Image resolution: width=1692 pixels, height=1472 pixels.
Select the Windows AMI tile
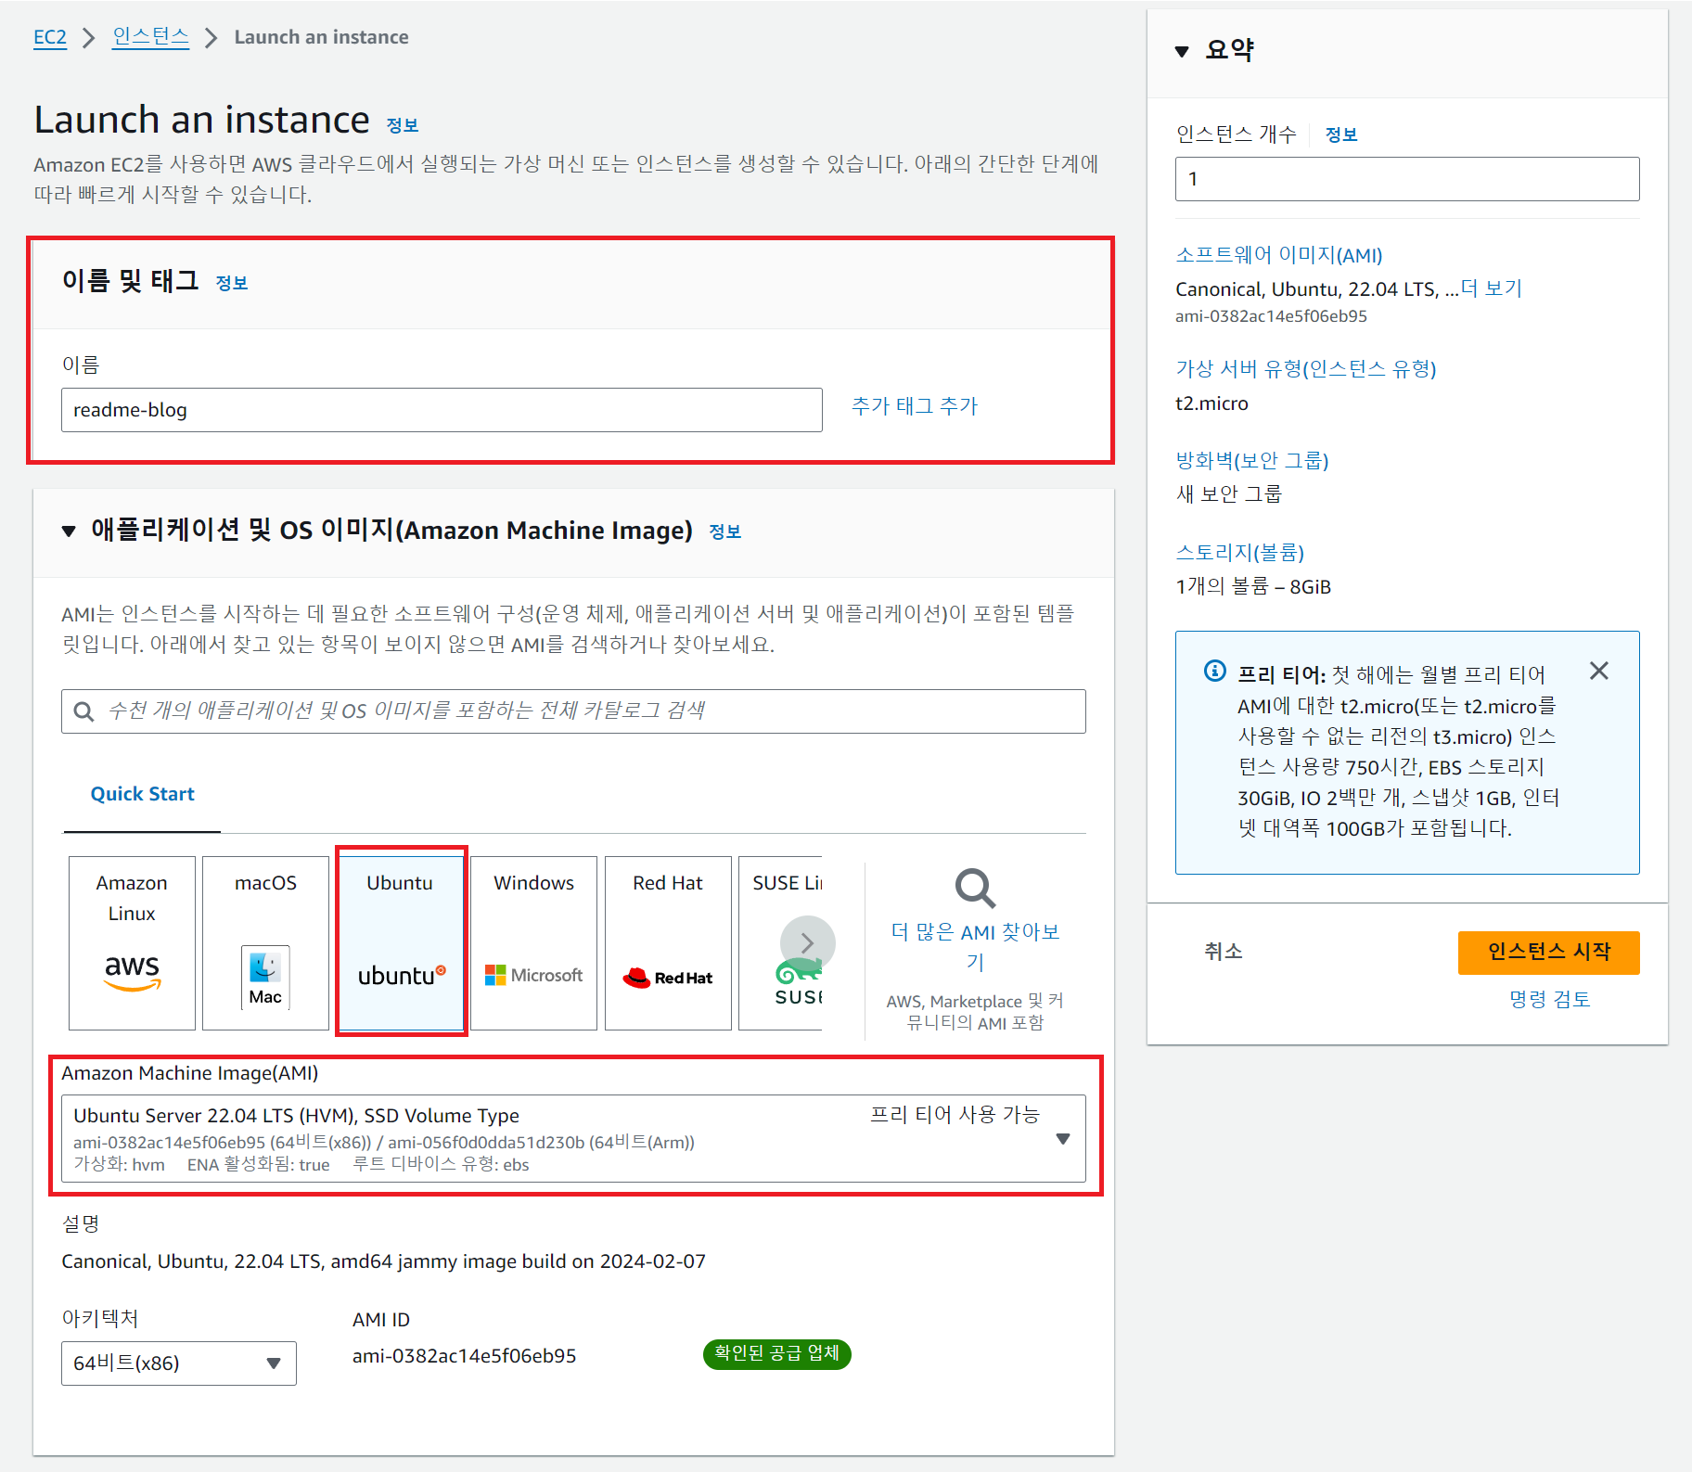point(533,942)
